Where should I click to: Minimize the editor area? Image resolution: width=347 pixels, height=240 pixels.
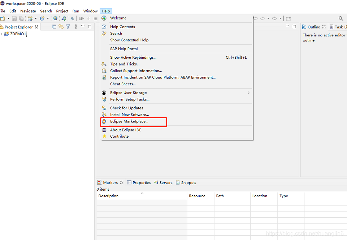tap(287, 26)
